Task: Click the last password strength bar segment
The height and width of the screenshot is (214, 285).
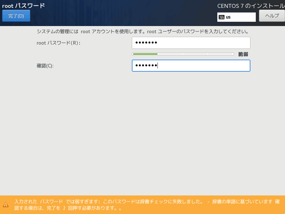Action: (220, 54)
